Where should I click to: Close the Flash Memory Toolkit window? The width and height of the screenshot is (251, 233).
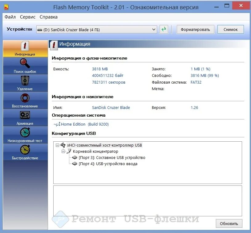241,6
